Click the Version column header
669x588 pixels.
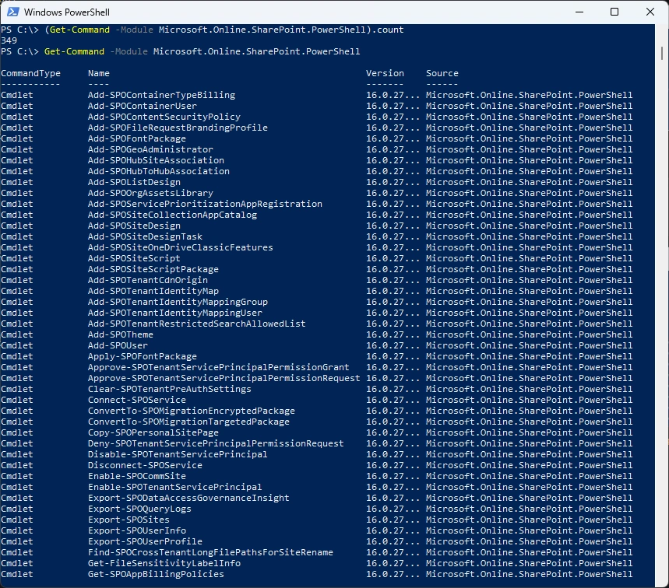click(x=385, y=73)
